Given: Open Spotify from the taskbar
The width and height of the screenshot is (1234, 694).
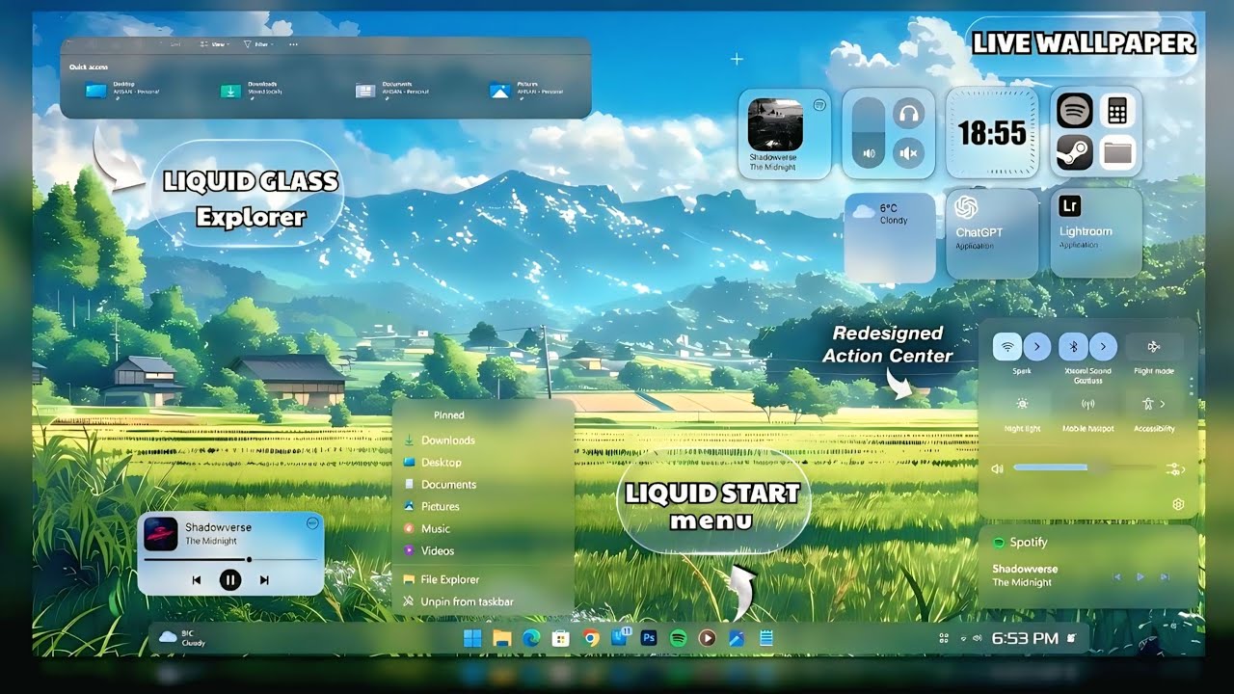Looking at the screenshot, I should point(678,638).
